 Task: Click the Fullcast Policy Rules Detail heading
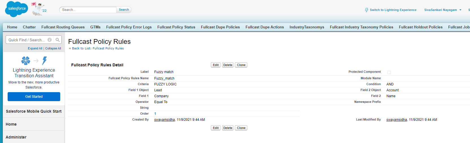97,65
